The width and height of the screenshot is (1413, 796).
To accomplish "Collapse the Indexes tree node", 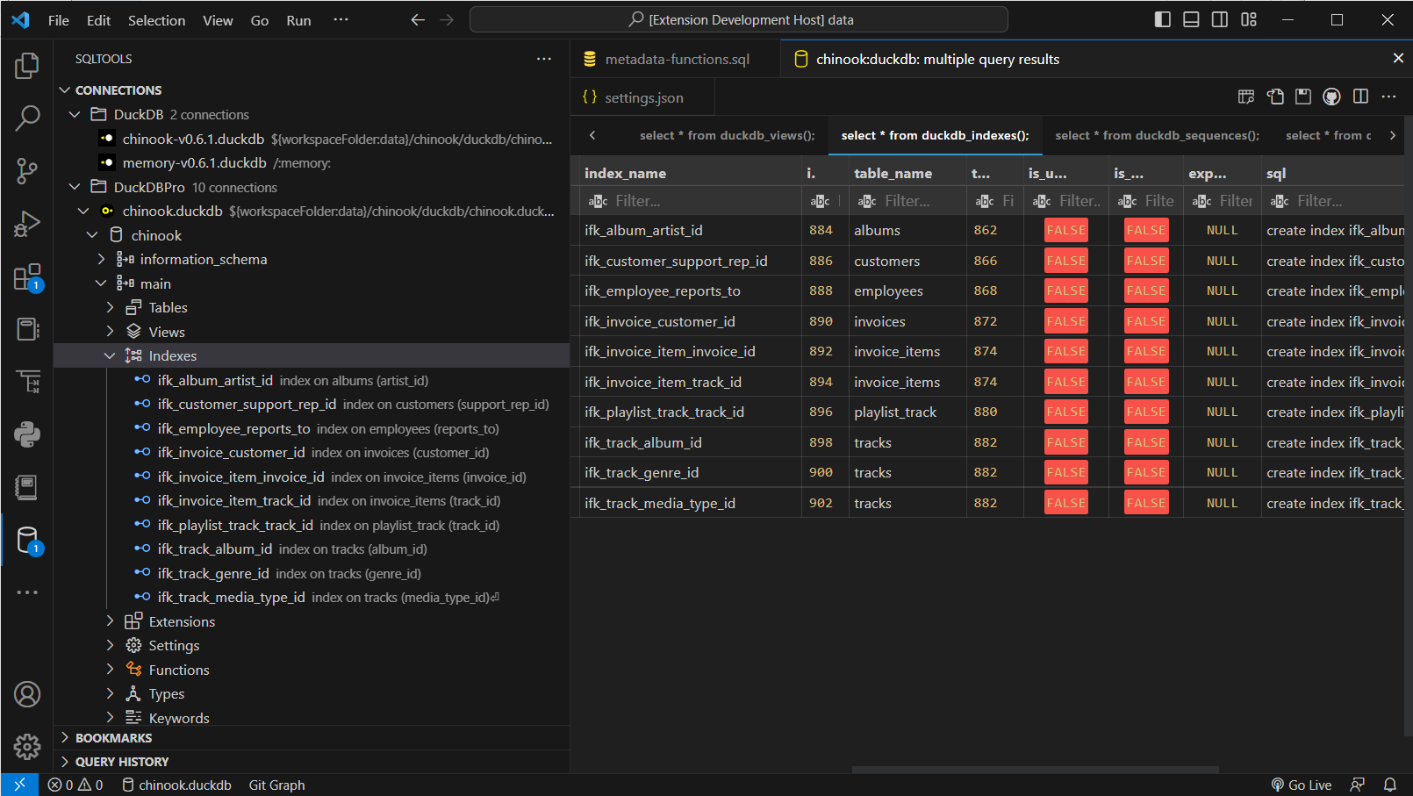I will 110,355.
